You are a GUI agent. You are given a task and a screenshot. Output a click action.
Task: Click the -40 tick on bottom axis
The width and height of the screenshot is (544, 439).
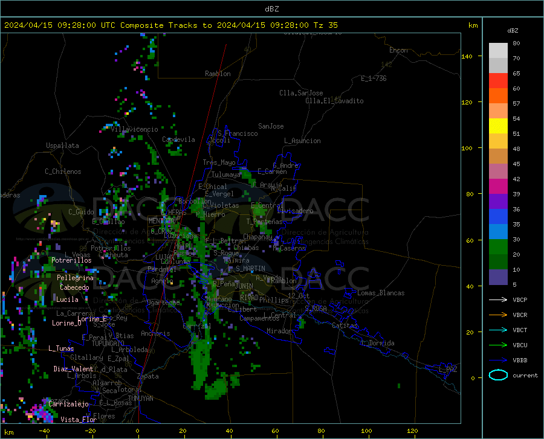pos(44,431)
